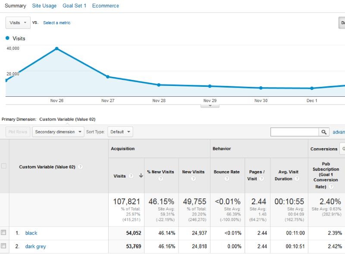Image resolution: width=345 pixels, height=254 pixels.
Task: Select the Dec 1 data point on chart
Action: (x=312, y=88)
